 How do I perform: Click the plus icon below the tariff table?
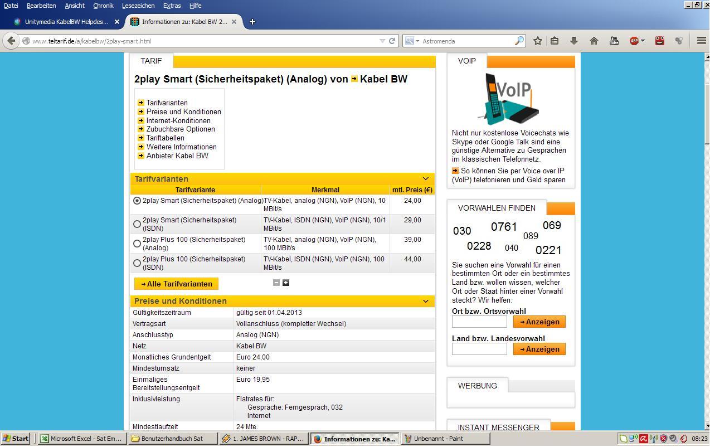click(286, 283)
